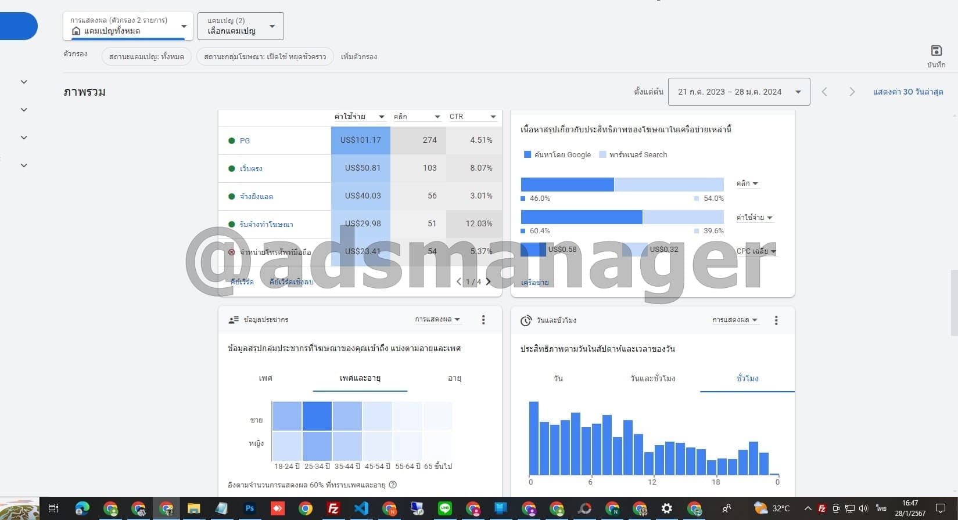The height and width of the screenshot is (520, 958).
Task: Click the save (บันทึก) disk icon
Action: (936, 51)
